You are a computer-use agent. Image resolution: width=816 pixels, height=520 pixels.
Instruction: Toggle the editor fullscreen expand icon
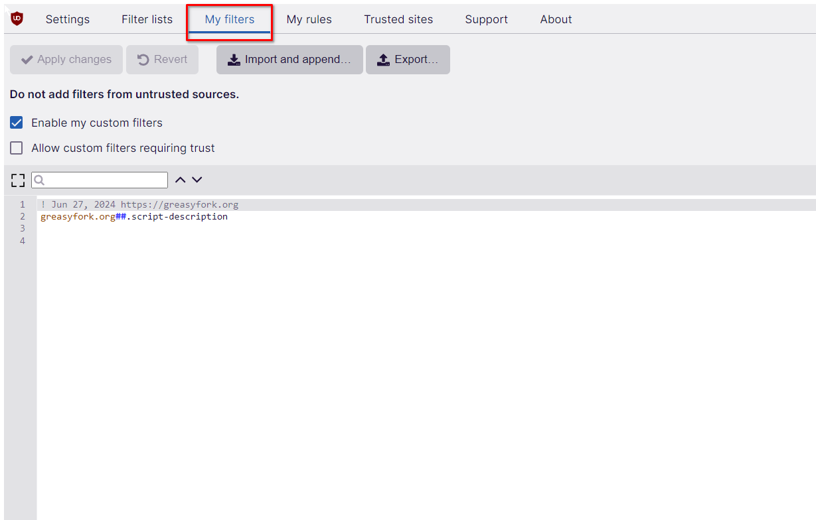click(18, 180)
